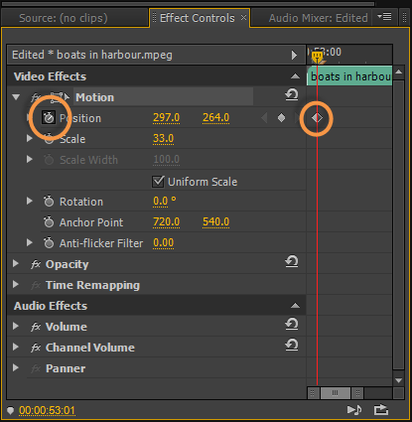Add or remove Position keyframe

tap(281, 118)
